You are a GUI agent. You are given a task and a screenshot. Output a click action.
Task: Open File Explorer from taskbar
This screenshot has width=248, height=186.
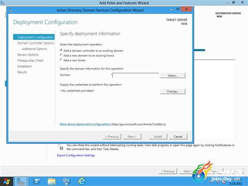coord(52,181)
